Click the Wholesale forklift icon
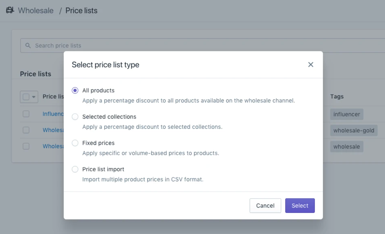Viewport: 385px width, 234px height. pos(10,11)
